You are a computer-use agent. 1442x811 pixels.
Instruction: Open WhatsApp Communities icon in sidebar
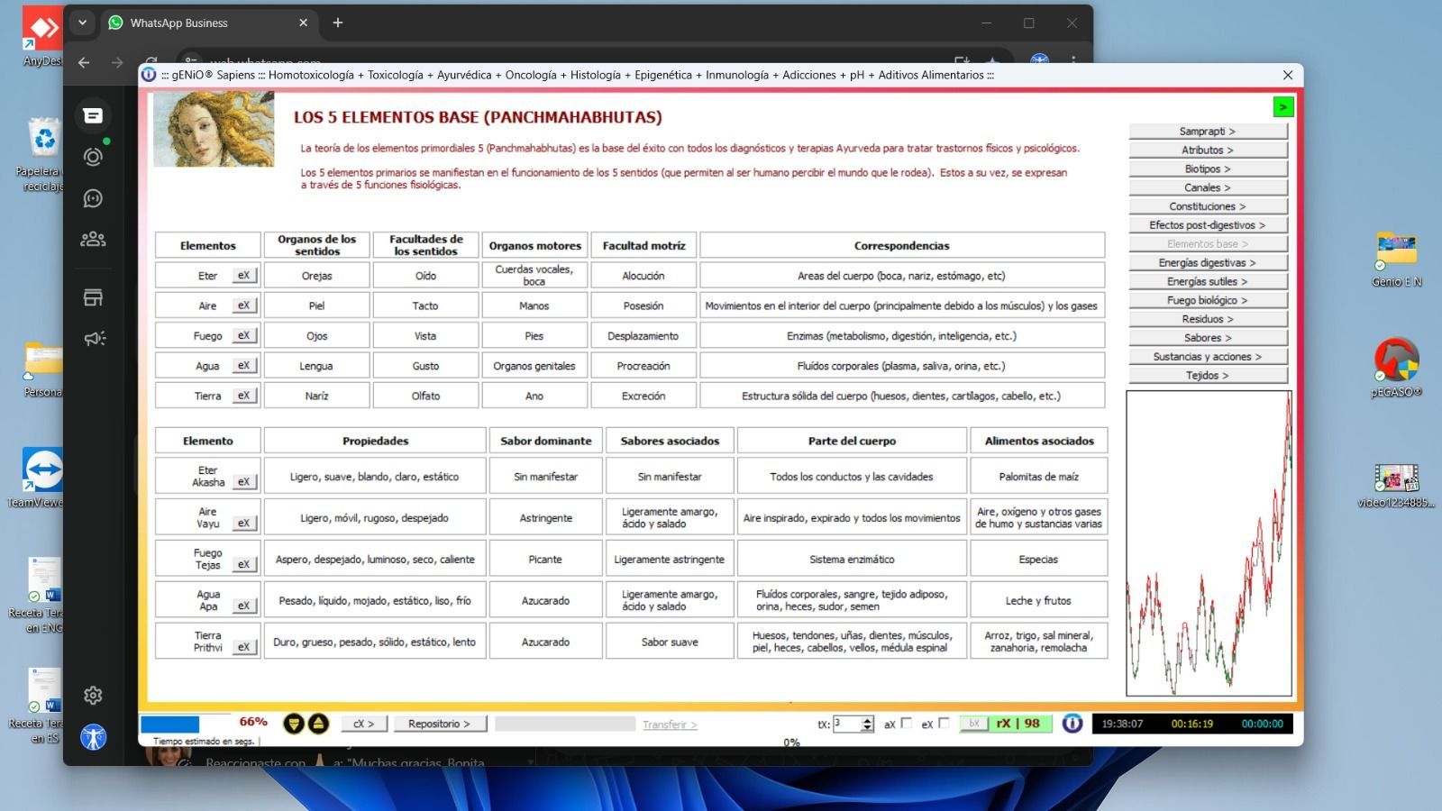click(x=93, y=239)
